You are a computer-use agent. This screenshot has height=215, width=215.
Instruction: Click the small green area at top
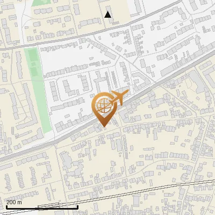pyautogui.click(x=42, y=3)
